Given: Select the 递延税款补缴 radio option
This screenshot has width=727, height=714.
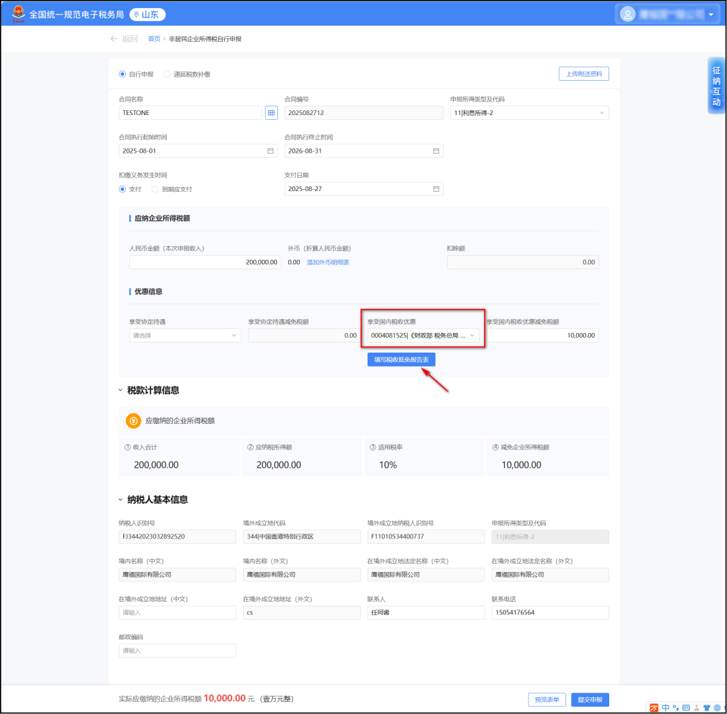Looking at the screenshot, I should pos(167,74).
